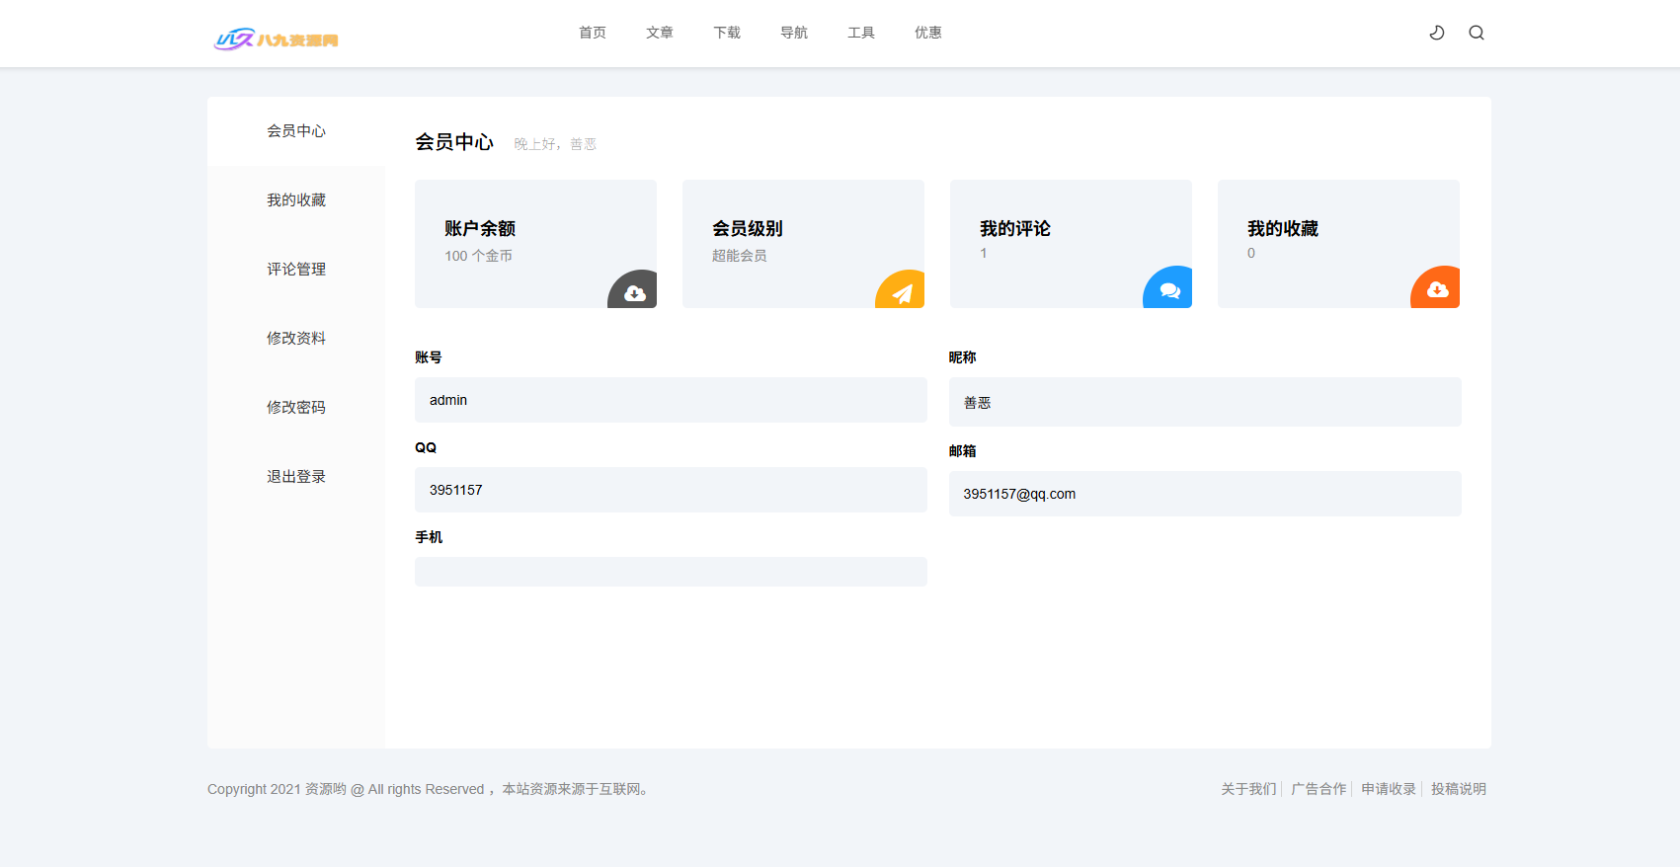Click the yellow paper plane icon on the membership level card
The height and width of the screenshot is (867, 1680).
click(903, 292)
